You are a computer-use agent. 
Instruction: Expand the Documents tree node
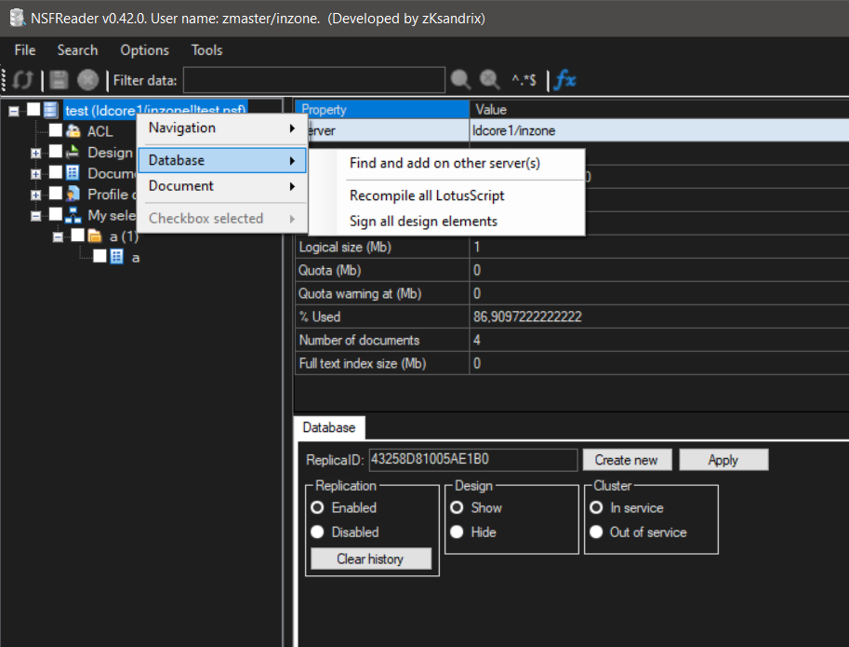point(35,174)
